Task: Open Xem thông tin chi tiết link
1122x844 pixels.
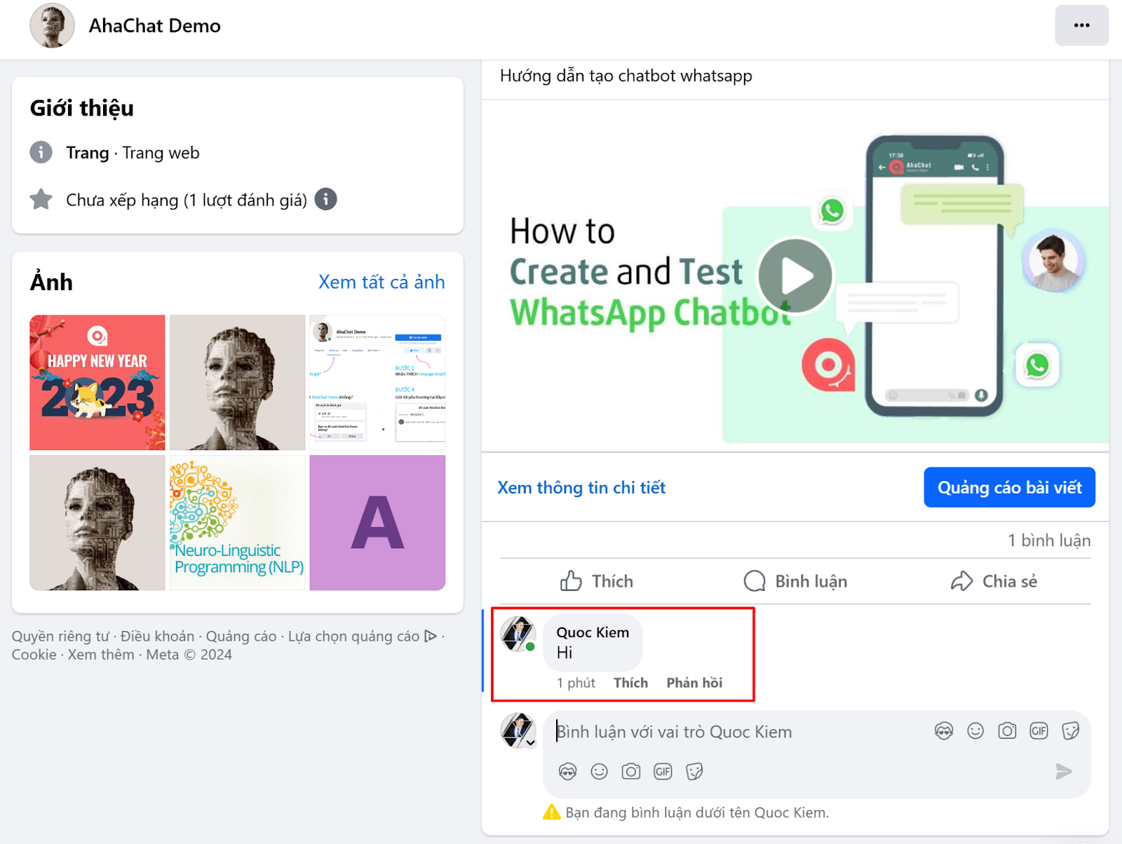Action: (581, 487)
